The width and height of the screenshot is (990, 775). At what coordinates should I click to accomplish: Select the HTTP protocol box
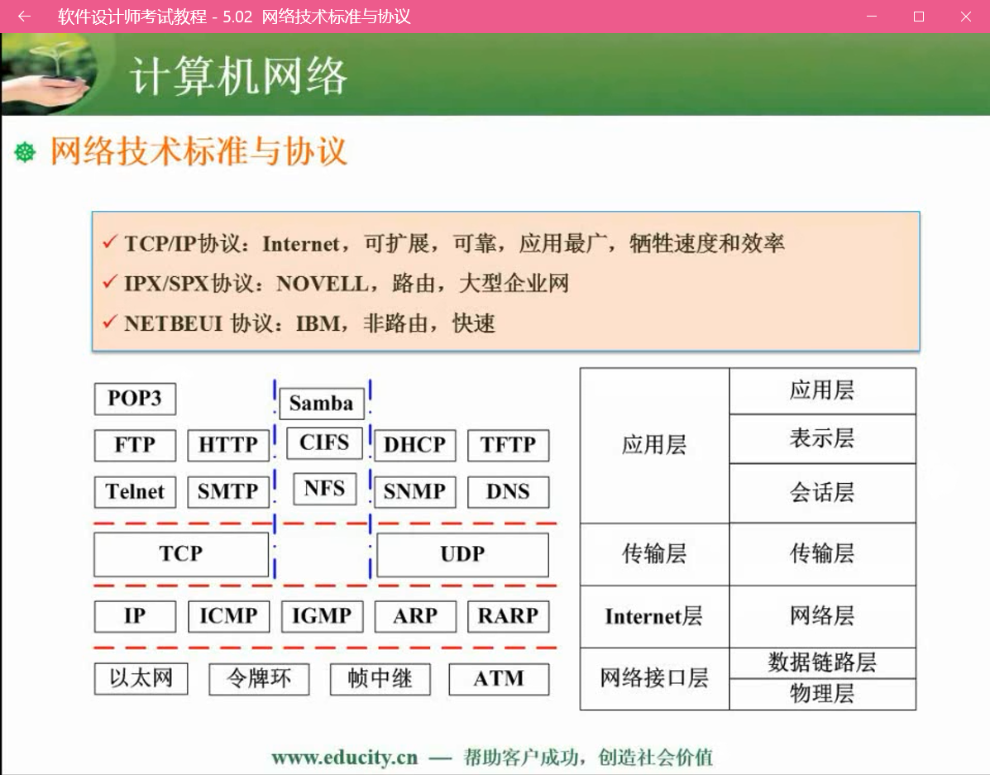(228, 445)
